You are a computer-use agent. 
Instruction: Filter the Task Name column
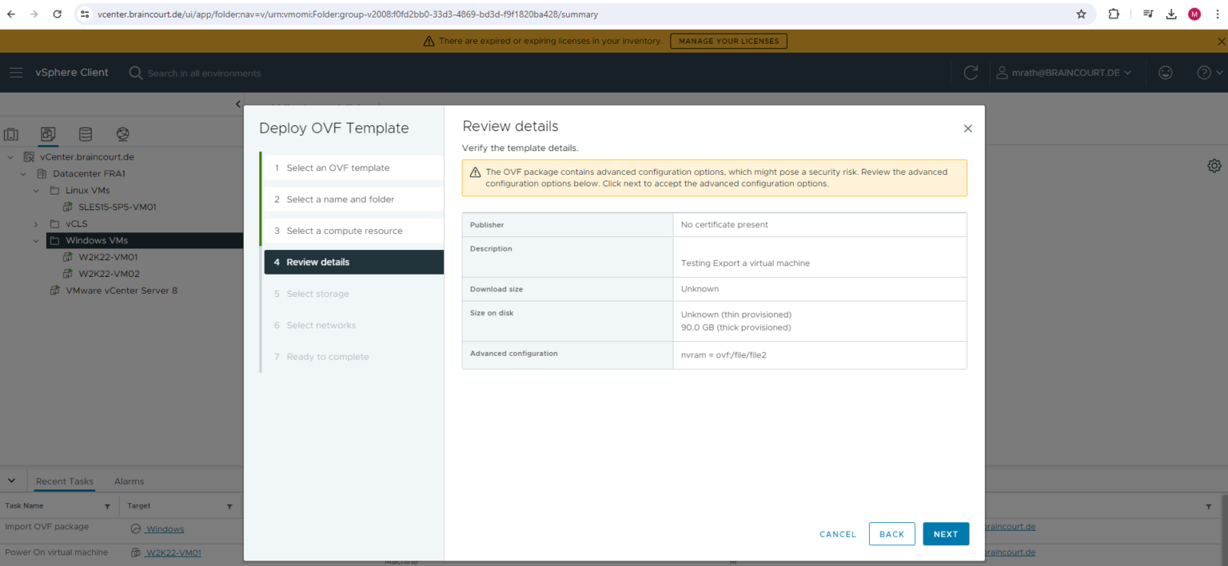106,505
